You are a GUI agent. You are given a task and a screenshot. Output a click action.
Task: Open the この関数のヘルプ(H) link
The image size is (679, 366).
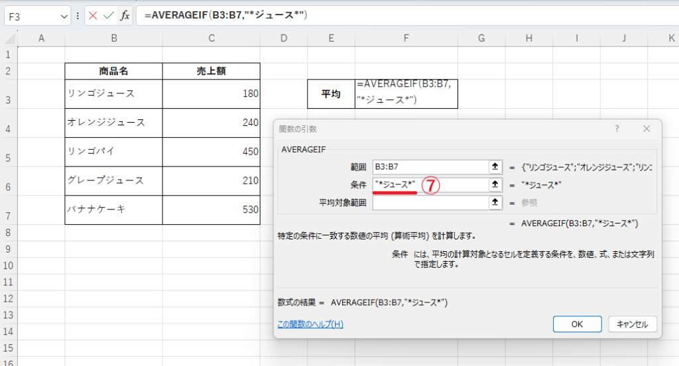pos(310,324)
